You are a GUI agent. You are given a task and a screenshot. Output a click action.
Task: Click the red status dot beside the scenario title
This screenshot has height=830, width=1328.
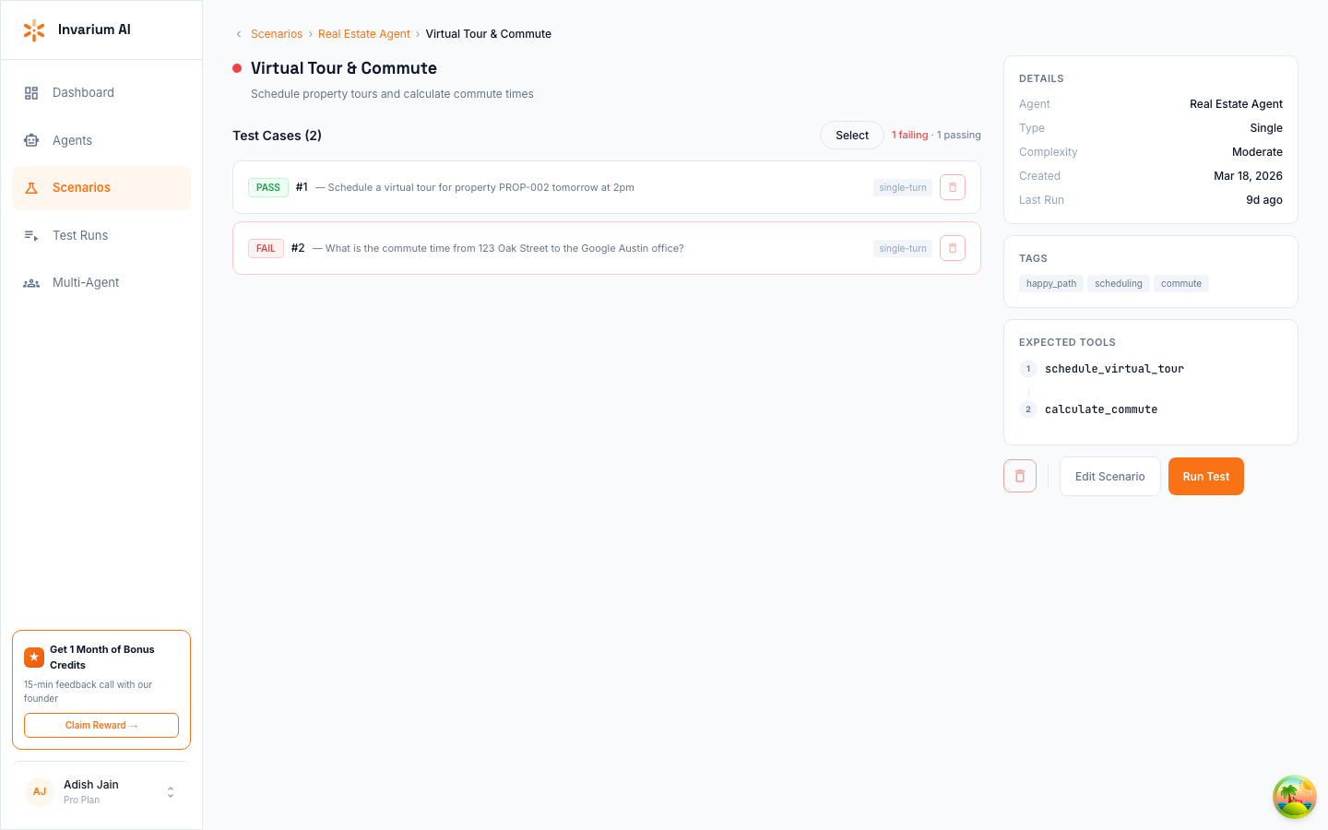(237, 67)
